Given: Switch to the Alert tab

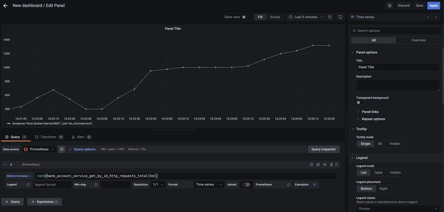Looking at the screenshot, I should click(x=81, y=137).
